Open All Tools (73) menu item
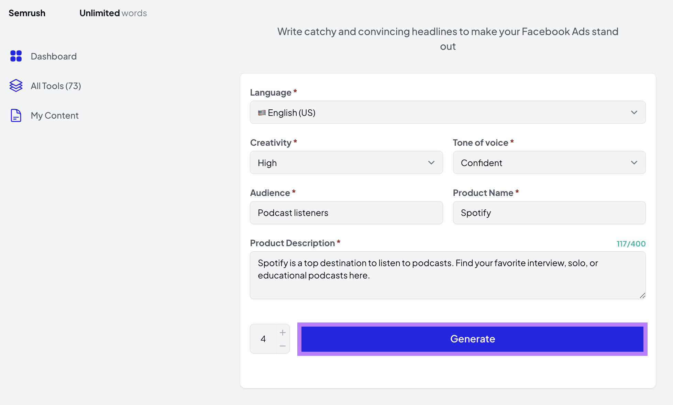 pos(56,86)
